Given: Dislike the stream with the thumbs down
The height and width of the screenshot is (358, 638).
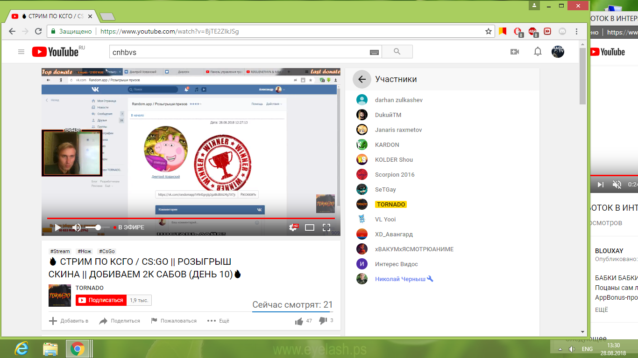Looking at the screenshot, I should tap(323, 321).
